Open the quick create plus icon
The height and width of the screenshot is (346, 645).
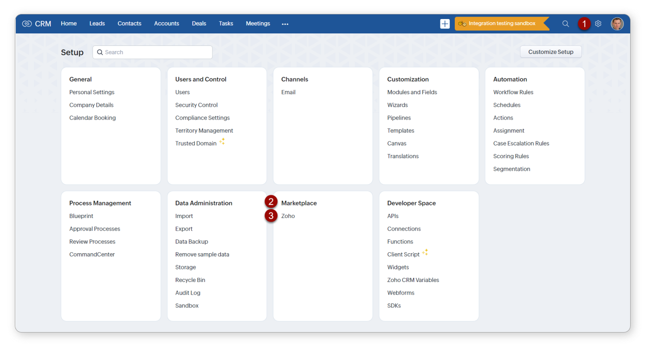pos(445,24)
